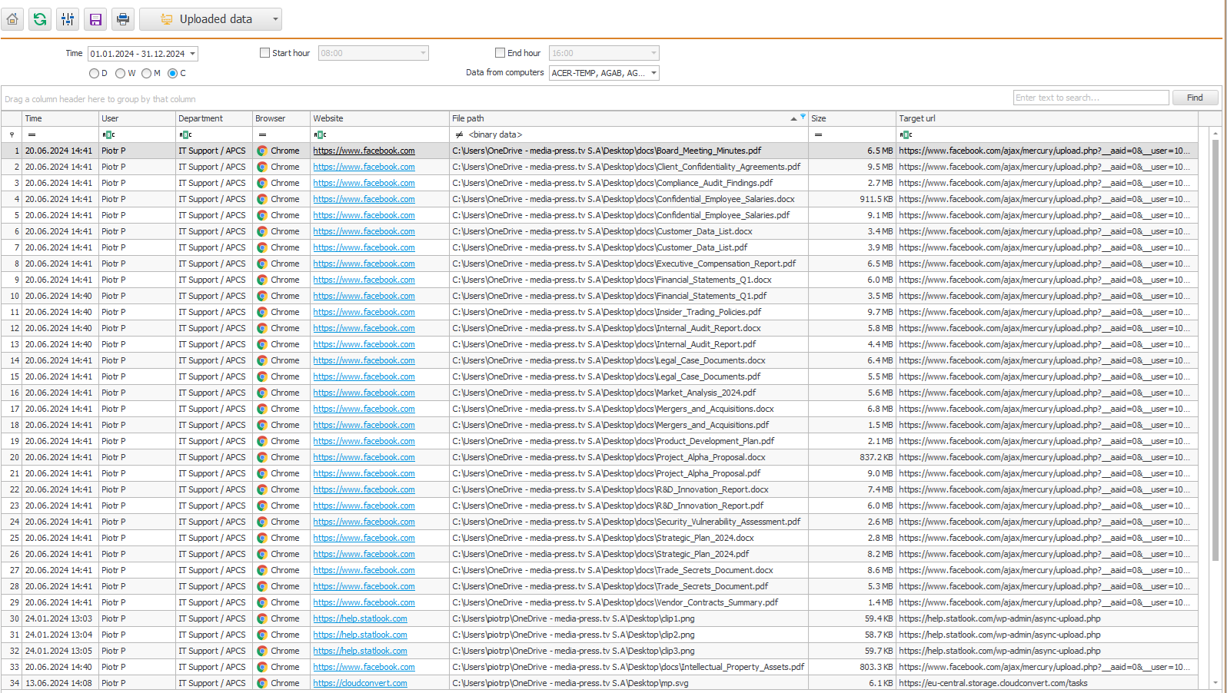Sort by the User column header
The width and height of the screenshot is (1227, 693).
tap(137, 118)
